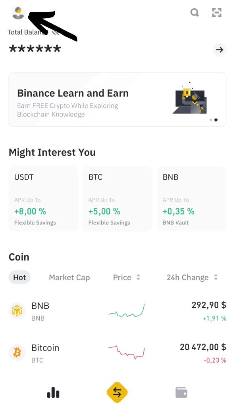The width and height of the screenshot is (235, 406).
Task: Sort coins by 24h Change arrows
Action: (x=216, y=277)
